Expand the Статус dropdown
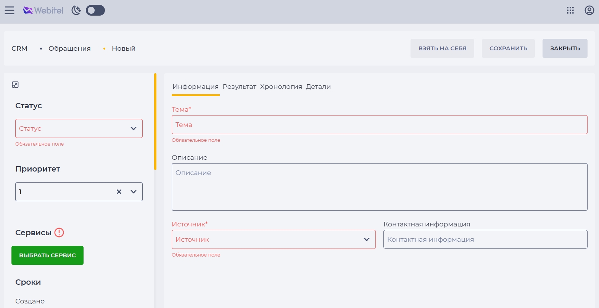The image size is (599, 308). pyautogui.click(x=79, y=128)
